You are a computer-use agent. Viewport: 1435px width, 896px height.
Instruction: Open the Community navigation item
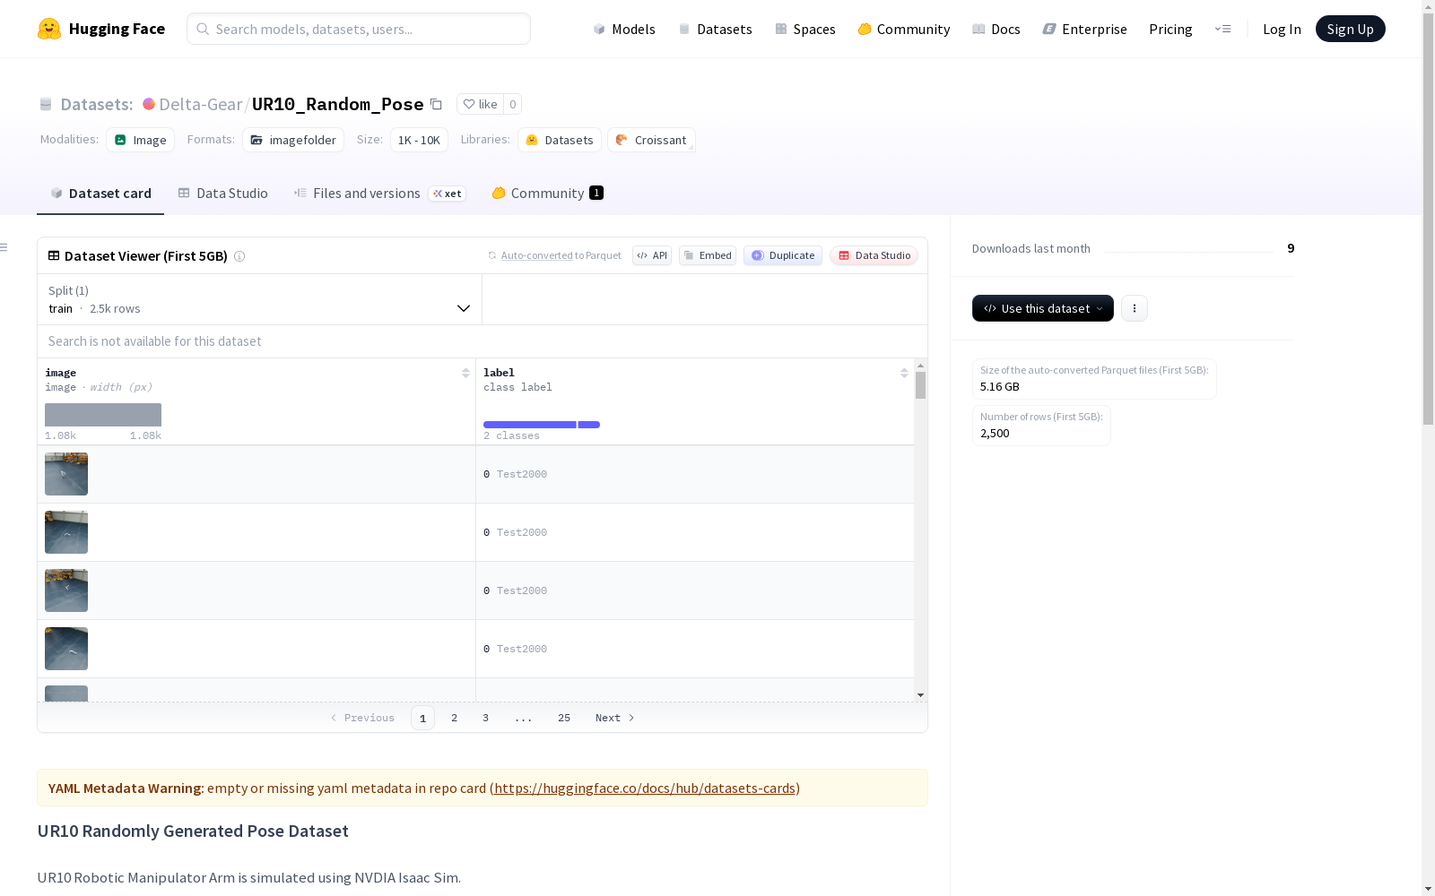(x=904, y=29)
